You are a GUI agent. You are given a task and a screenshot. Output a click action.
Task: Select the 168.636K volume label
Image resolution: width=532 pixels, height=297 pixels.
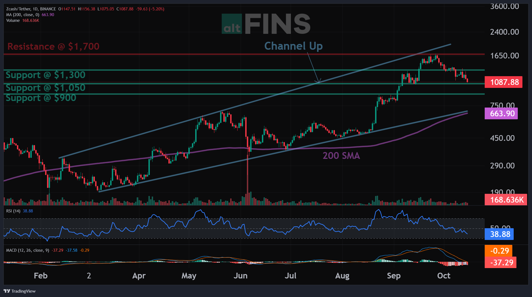(x=506, y=200)
